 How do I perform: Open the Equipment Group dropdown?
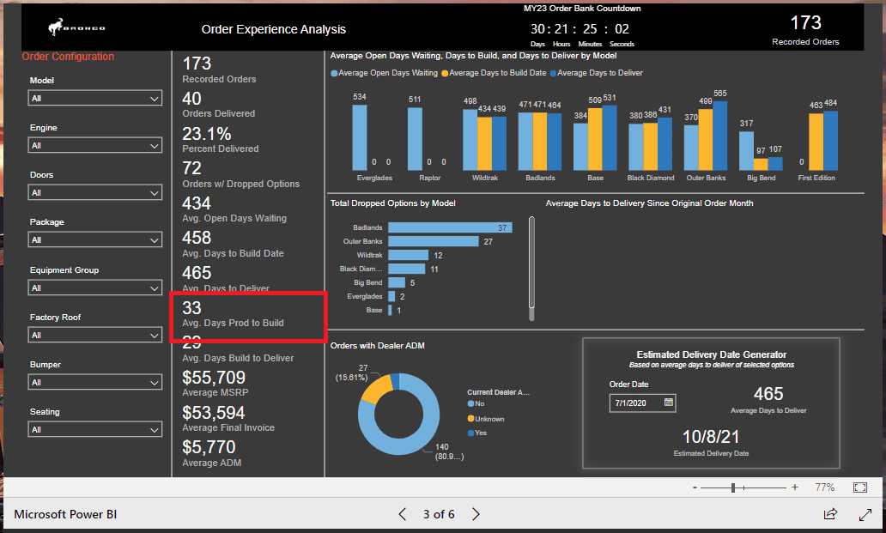click(95, 288)
